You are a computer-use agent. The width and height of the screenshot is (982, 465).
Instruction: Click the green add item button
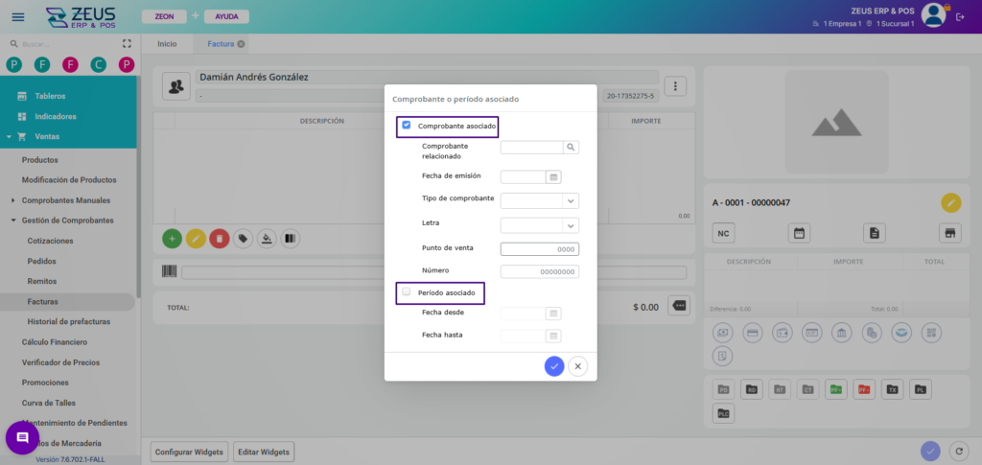pos(173,238)
